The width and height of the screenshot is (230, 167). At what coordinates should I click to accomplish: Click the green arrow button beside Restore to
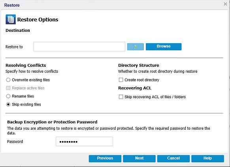pos(136,47)
